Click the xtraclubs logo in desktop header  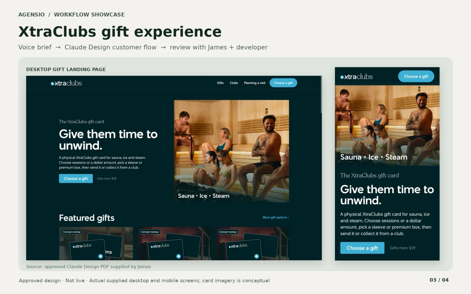(x=66, y=83)
